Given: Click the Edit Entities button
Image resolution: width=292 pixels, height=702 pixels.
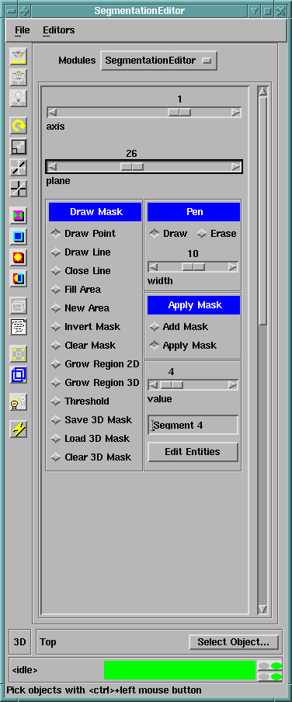Looking at the screenshot, I should (x=193, y=452).
